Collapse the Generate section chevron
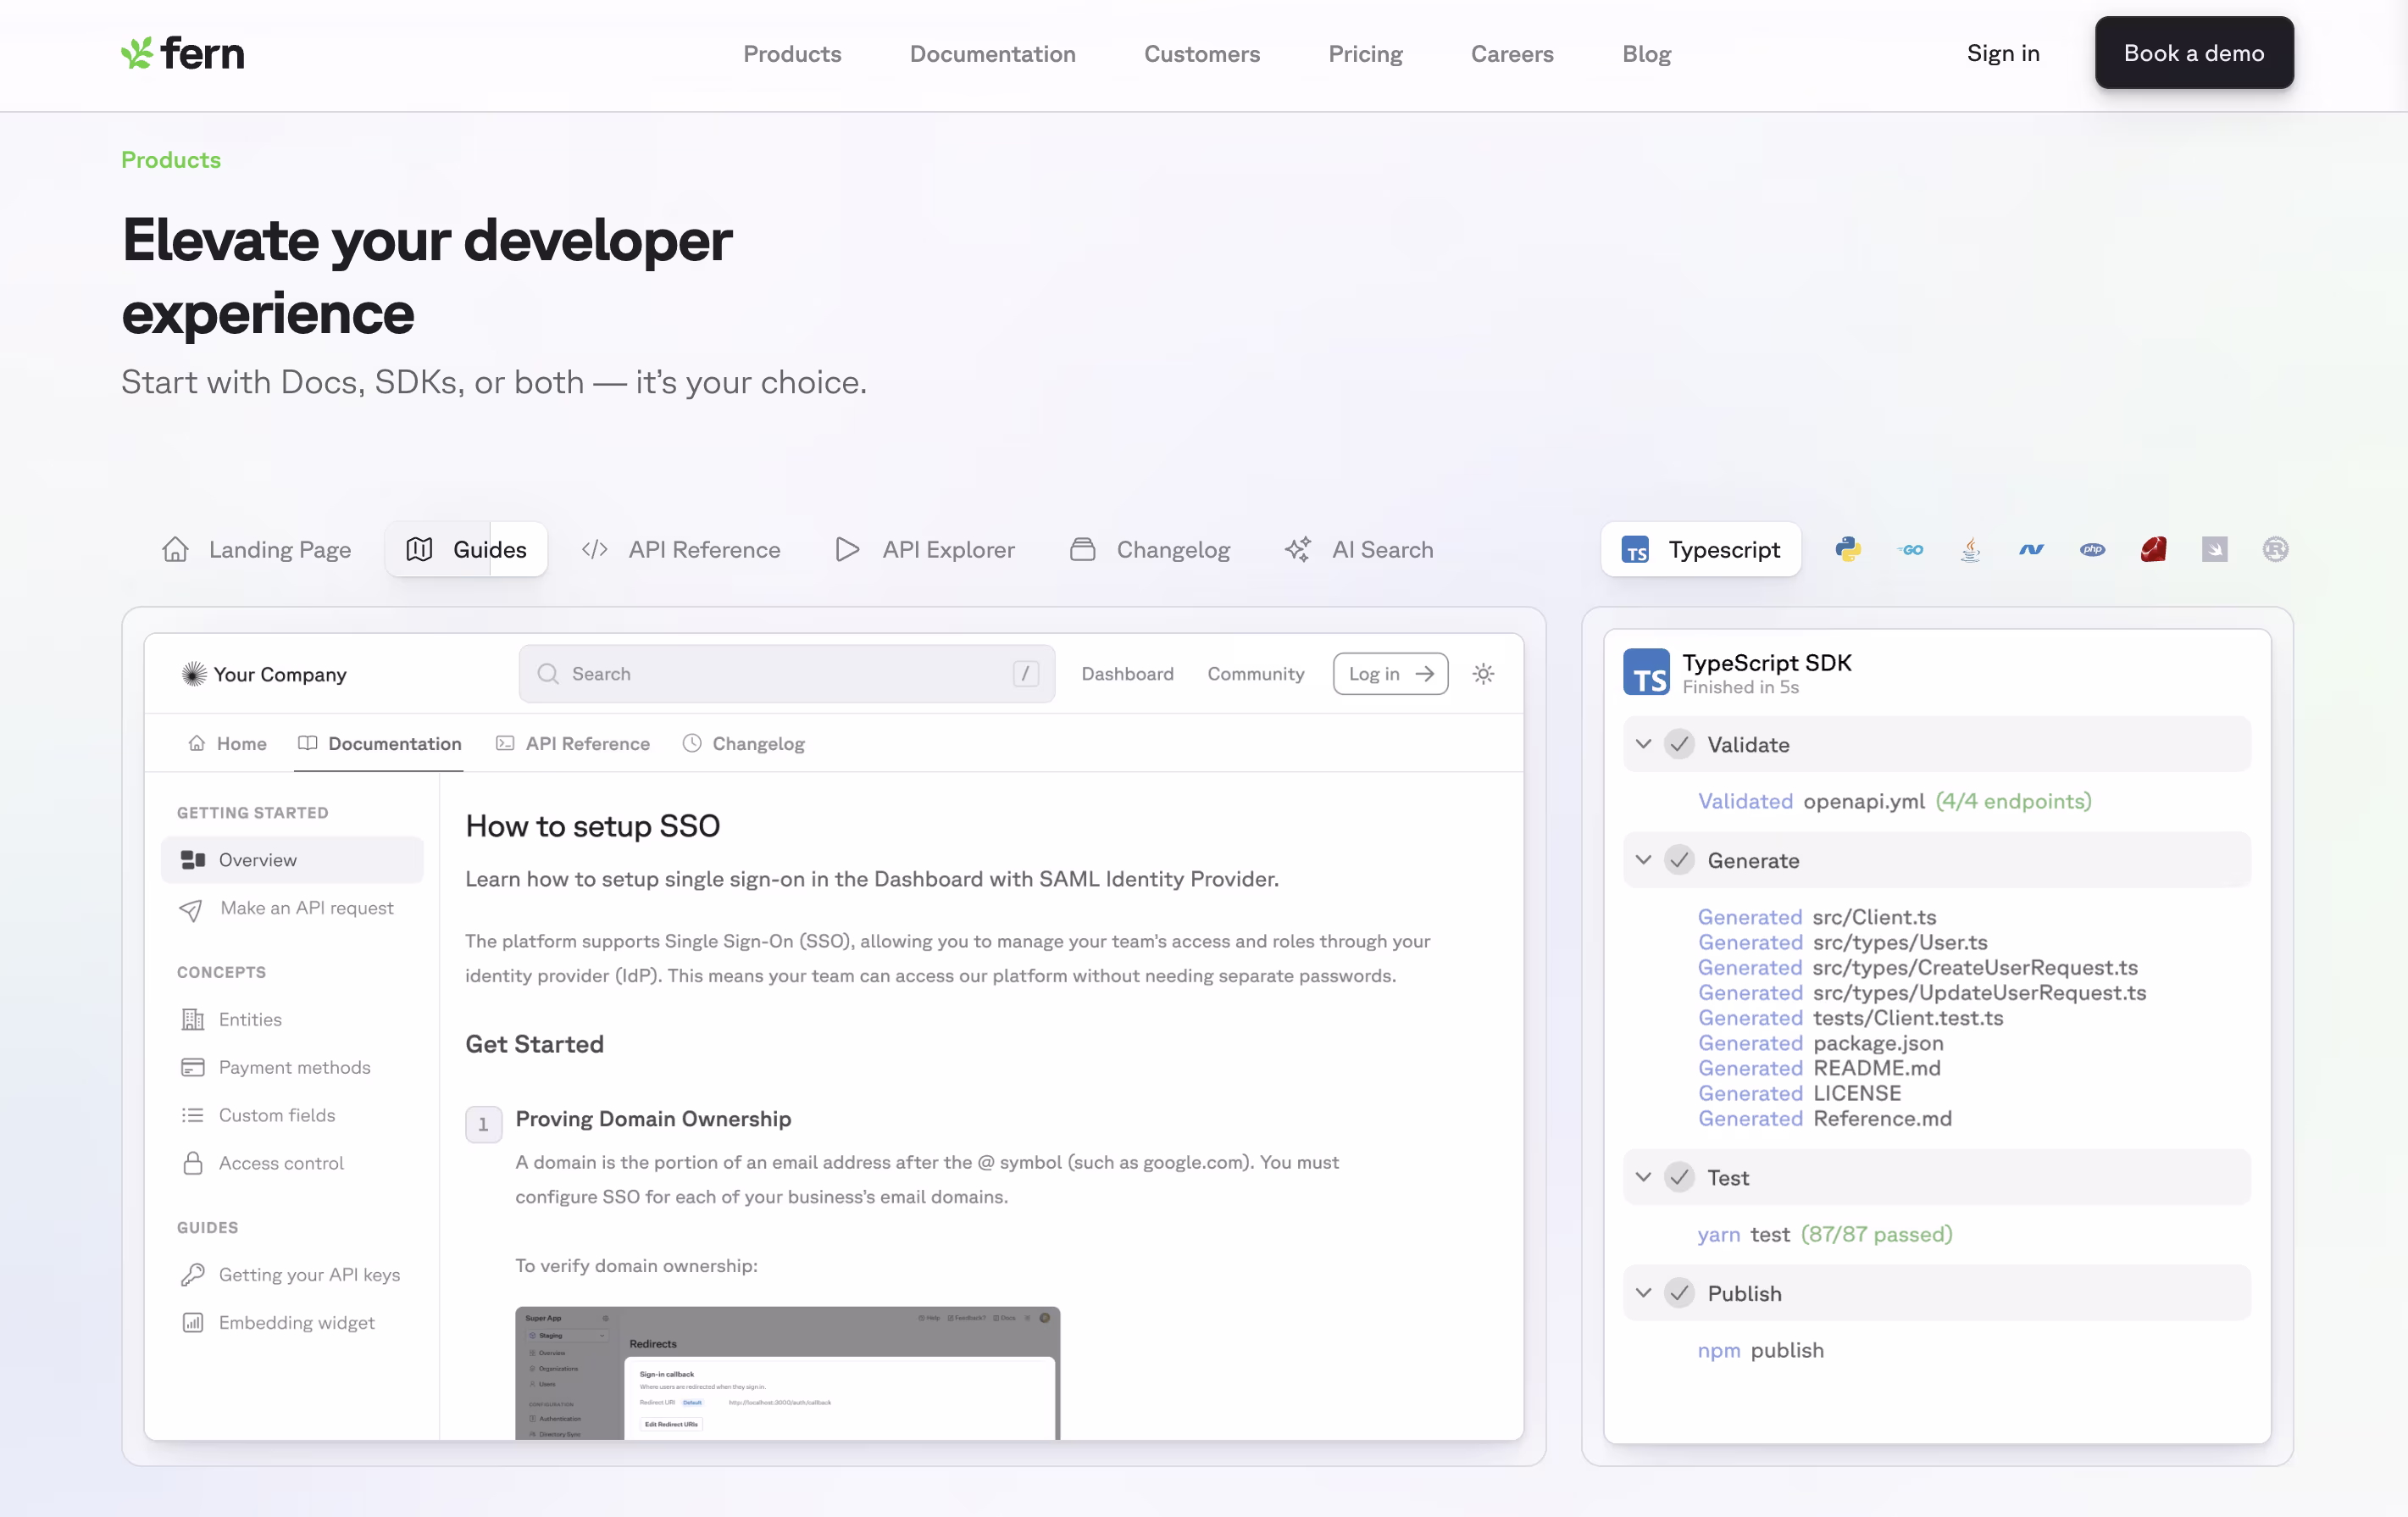The width and height of the screenshot is (2408, 1517). point(1643,860)
